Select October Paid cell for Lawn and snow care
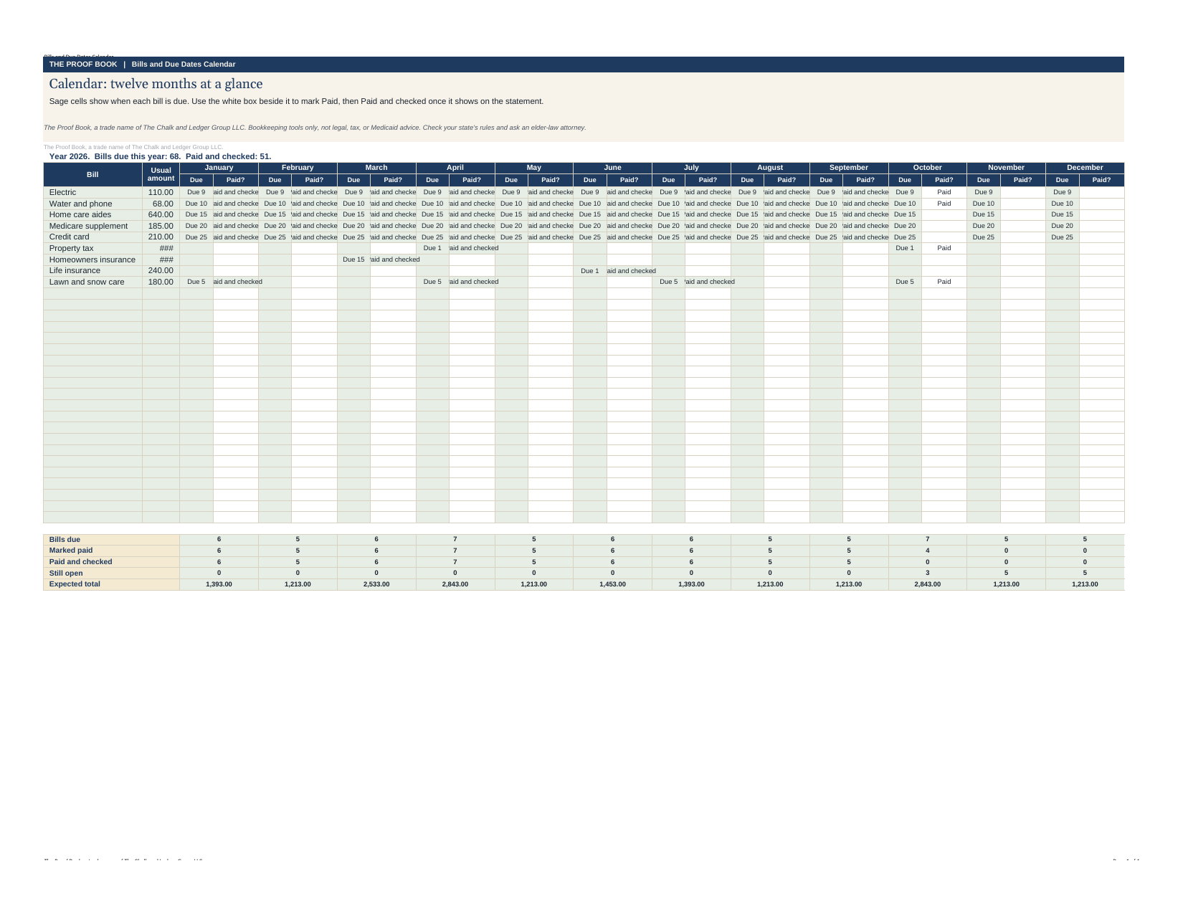 pyautogui.click(x=944, y=282)
